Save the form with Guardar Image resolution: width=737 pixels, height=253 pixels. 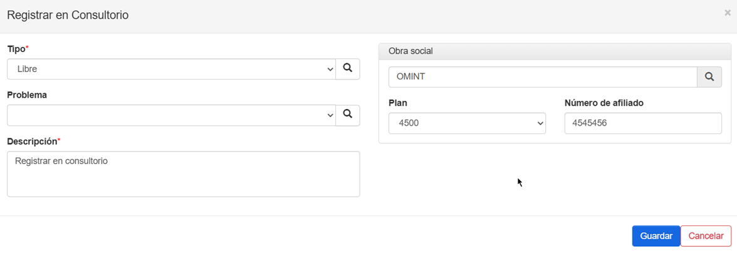pyautogui.click(x=656, y=236)
